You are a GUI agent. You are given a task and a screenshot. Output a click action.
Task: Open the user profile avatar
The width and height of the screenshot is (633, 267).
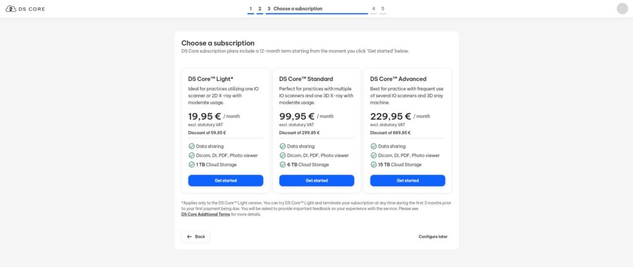(x=622, y=9)
